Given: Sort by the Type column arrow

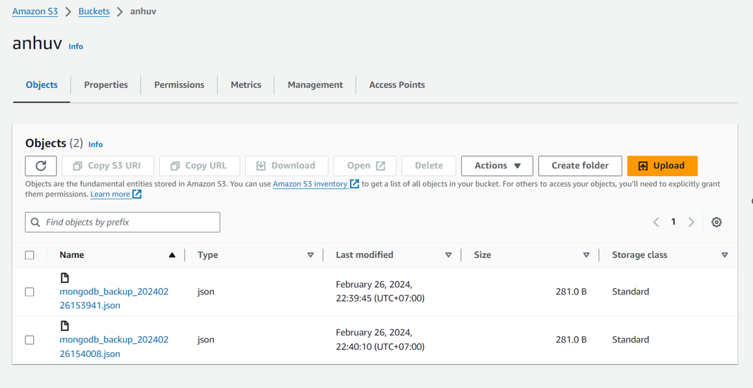Looking at the screenshot, I should pos(310,255).
